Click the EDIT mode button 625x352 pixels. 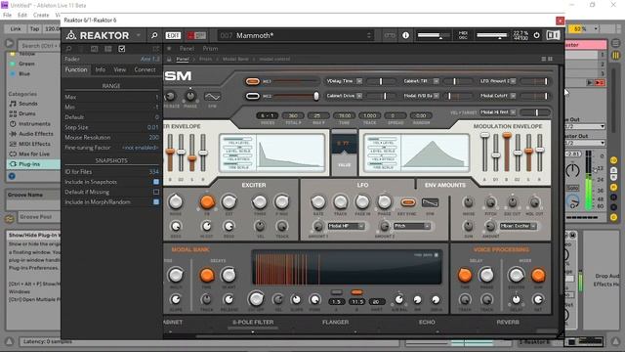(173, 35)
